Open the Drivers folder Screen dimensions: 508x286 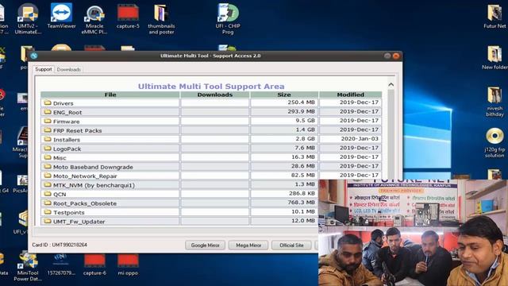pyautogui.click(x=63, y=103)
